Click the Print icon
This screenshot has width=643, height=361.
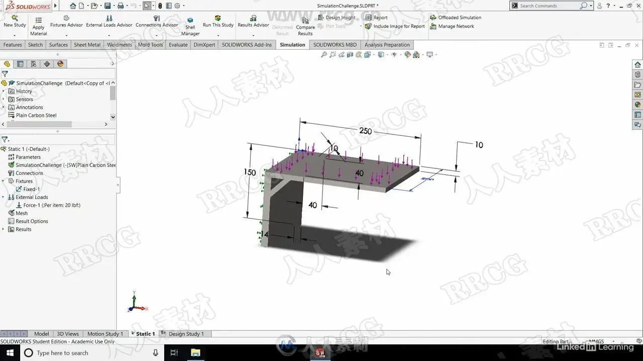tap(120, 6)
